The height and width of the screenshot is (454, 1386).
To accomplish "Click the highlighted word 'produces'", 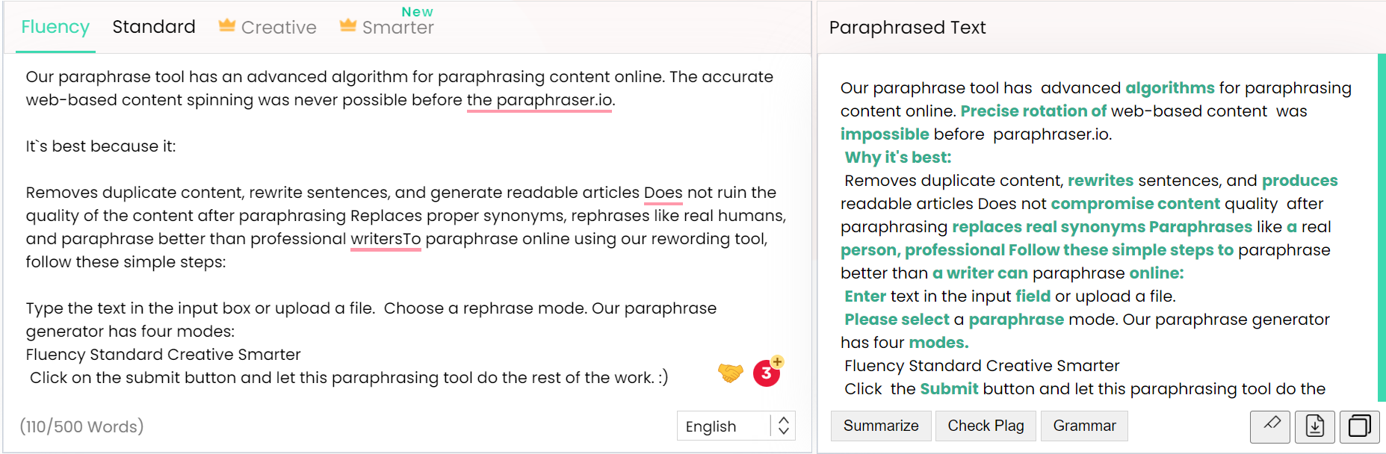I will 1300,181.
